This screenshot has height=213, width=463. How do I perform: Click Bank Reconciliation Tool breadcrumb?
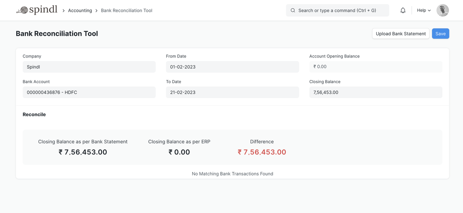[127, 10]
